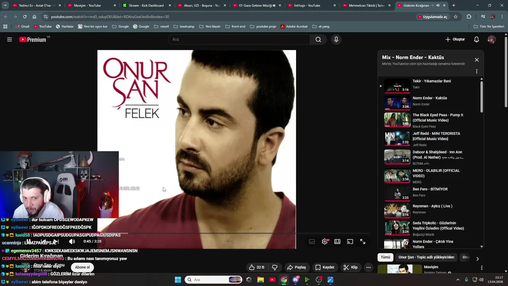Open Windows Start menu
This screenshot has height=286, width=508.
pyautogui.click(x=178, y=280)
